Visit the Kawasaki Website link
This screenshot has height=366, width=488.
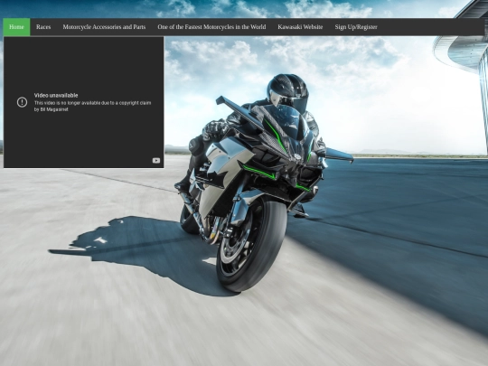[300, 27]
